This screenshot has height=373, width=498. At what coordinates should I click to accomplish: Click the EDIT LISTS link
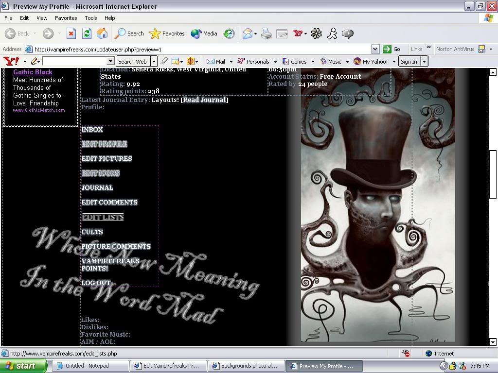103,217
